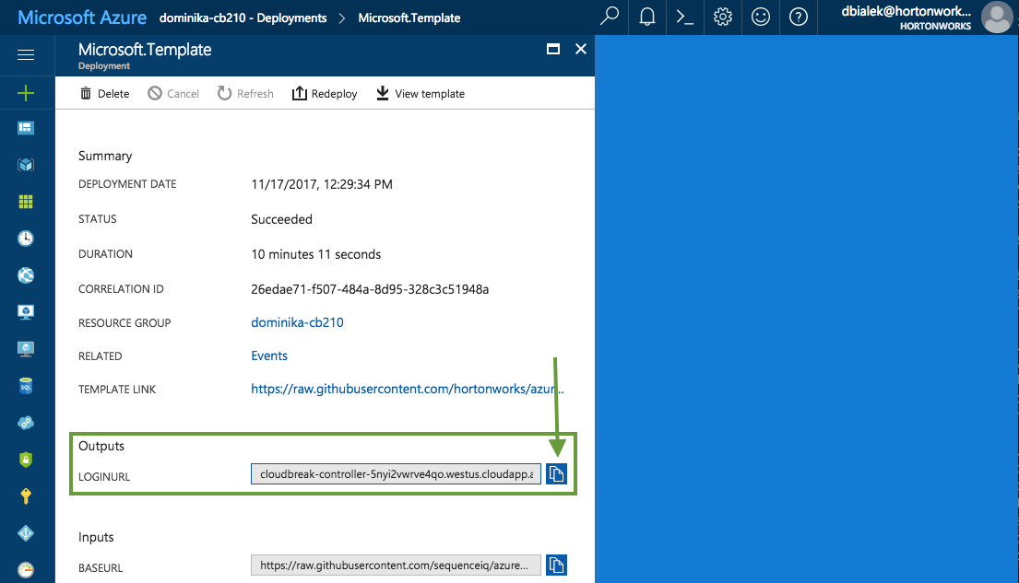Viewport: 1019px width, 583px height.
Task: Open the All resources grid icon
Action: 26,202
